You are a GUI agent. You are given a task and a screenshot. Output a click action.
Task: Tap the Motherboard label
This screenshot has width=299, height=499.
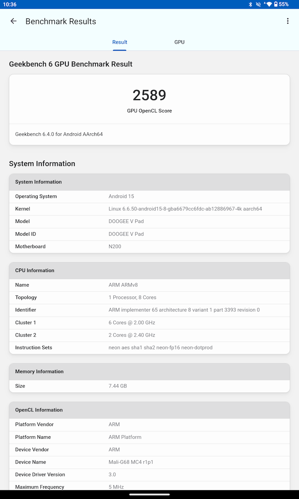[x=30, y=247]
